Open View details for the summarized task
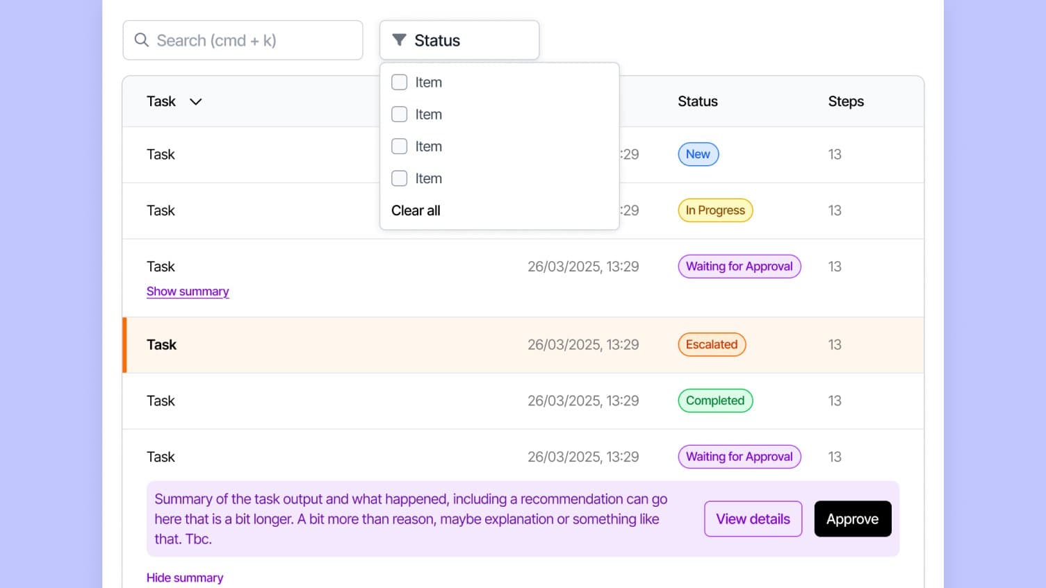Screen dimensions: 1046x588 point(753,519)
